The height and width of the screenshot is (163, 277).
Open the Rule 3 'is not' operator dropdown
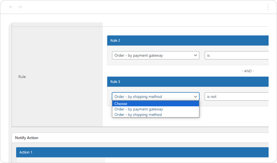(x=236, y=97)
